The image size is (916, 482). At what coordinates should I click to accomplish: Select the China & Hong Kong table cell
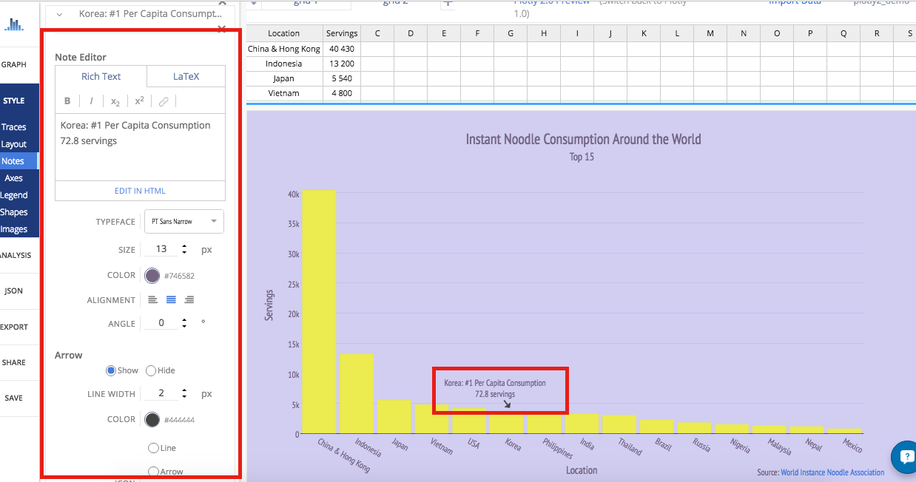pos(284,49)
